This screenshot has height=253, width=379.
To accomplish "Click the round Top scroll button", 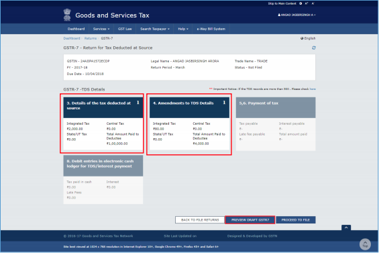I will click(x=365, y=244).
